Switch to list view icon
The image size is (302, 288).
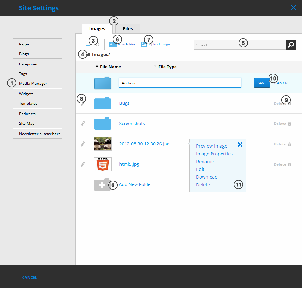pos(88,44)
